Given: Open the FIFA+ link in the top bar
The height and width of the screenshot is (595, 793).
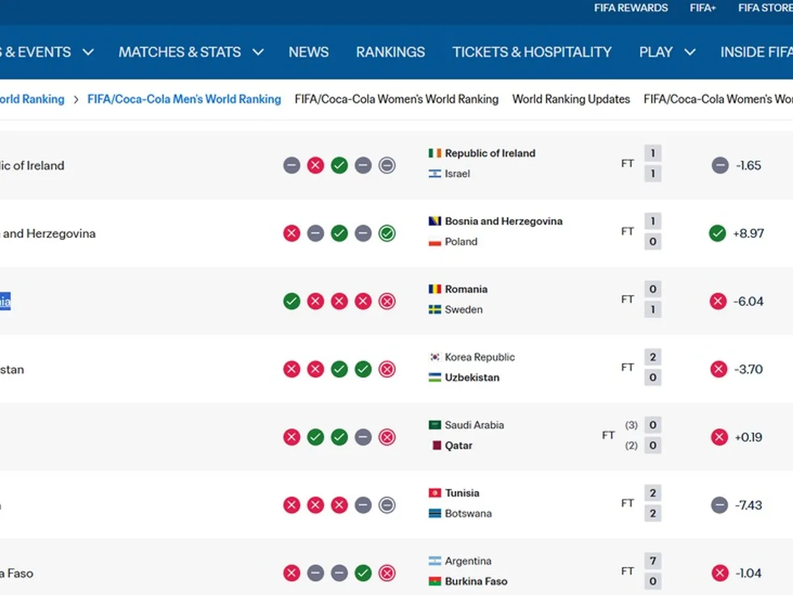Looking at the screenshot, I should (x=703, y=8).
